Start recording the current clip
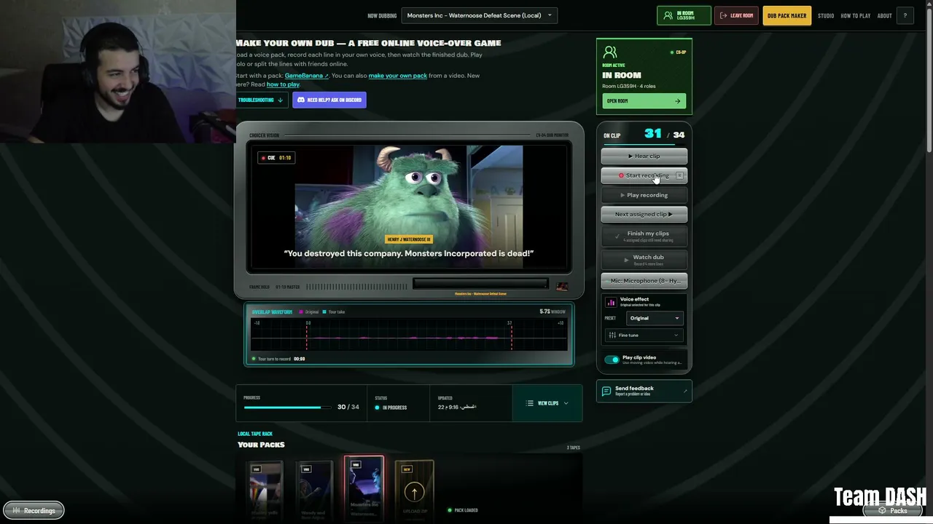Viewport: 933px width, 524px height. coord(644,175)
